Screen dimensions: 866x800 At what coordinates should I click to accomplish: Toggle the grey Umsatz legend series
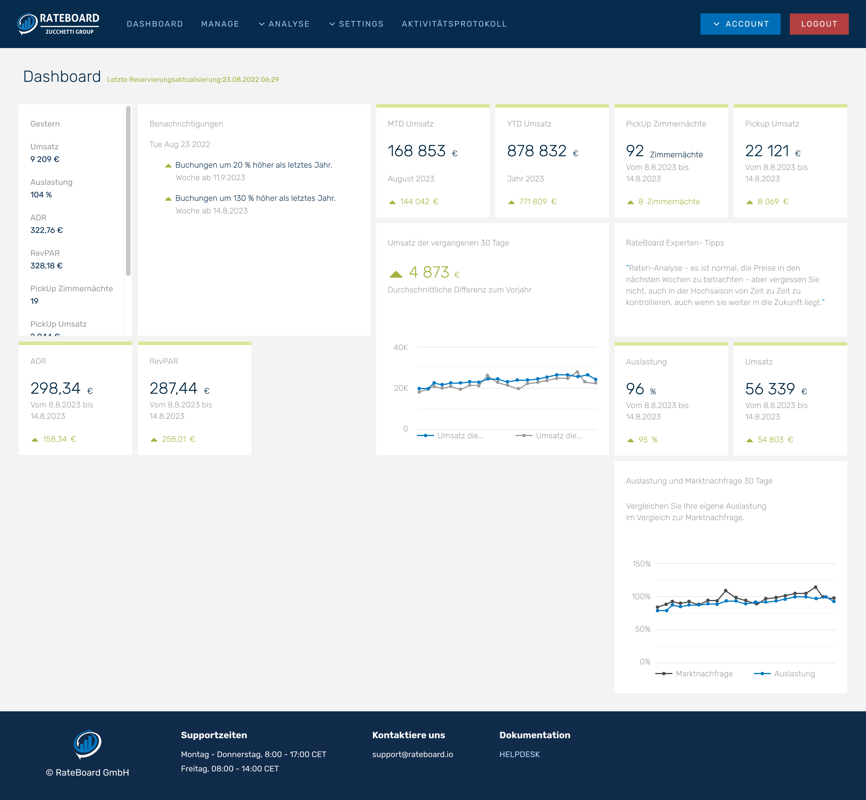click(x=549, y=435)
